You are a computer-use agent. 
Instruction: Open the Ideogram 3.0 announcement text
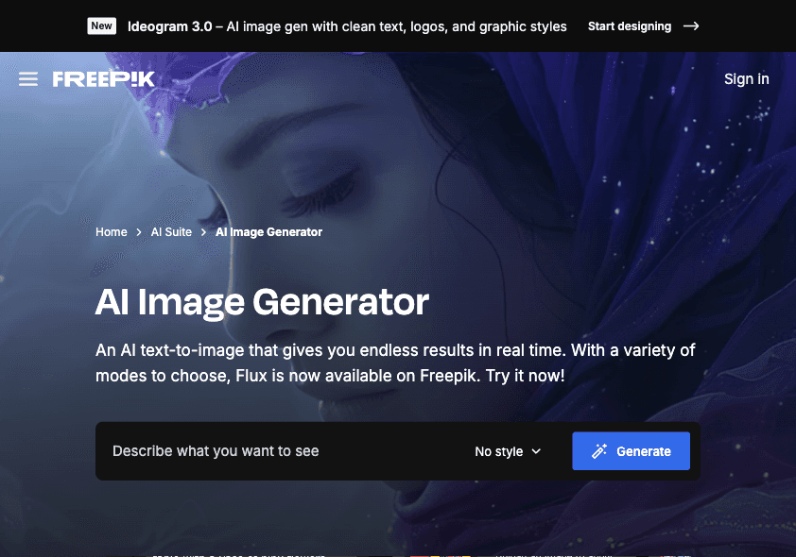coord(347,26)
